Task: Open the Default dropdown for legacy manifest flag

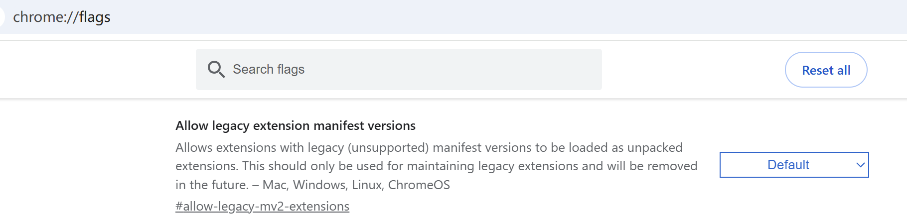Action: point(794,165)
